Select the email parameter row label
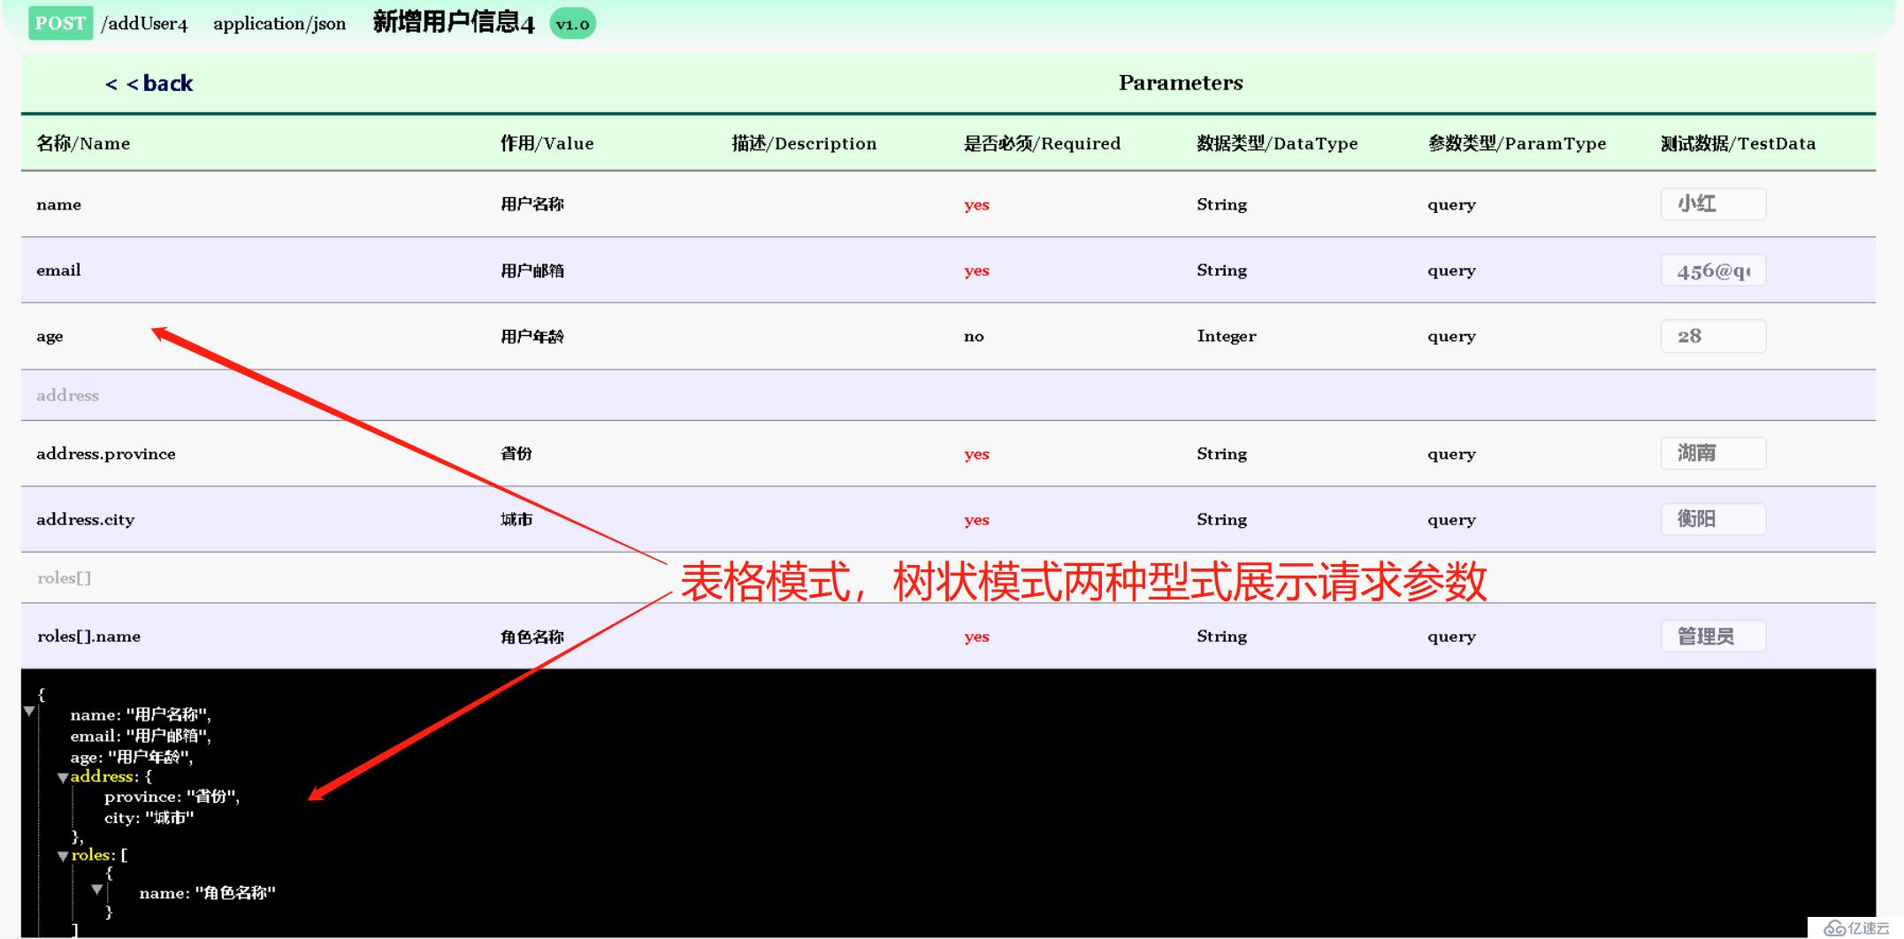Image resolution: width=1904 pixels, height=939 pixels. click(x=58, y=271)
